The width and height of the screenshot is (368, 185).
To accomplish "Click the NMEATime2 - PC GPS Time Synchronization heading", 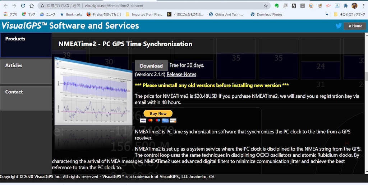I will pos(125,44).
